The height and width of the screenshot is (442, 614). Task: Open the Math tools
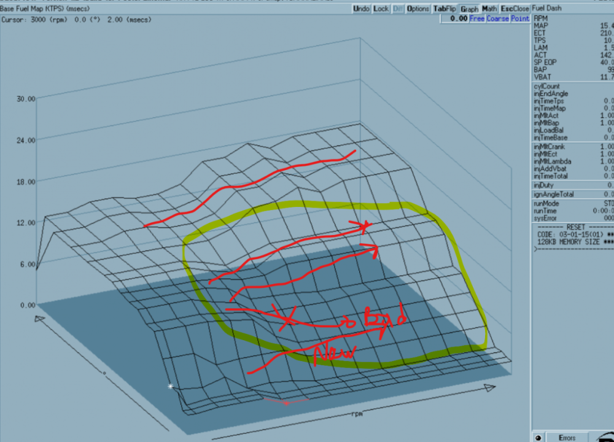coord(489,9)
